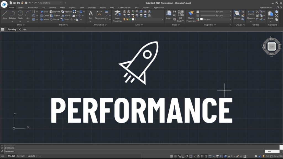Screen dimensions: 283x159
Task: Expand the Appearance dropdown
Action: coord(266,7)
